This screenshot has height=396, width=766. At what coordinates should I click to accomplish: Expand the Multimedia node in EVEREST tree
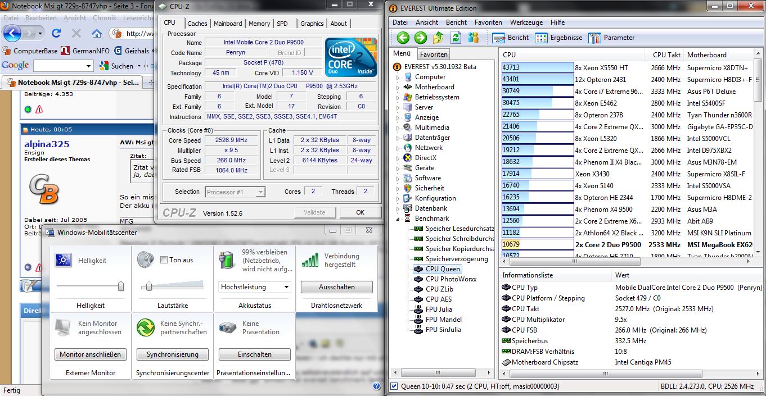point(398,128)
